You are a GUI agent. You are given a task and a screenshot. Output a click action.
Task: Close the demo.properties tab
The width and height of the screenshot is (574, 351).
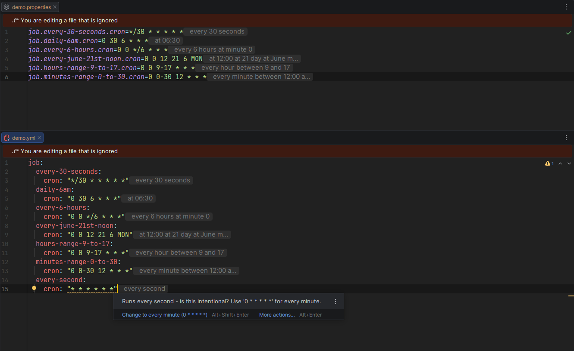tap(55, 7)
